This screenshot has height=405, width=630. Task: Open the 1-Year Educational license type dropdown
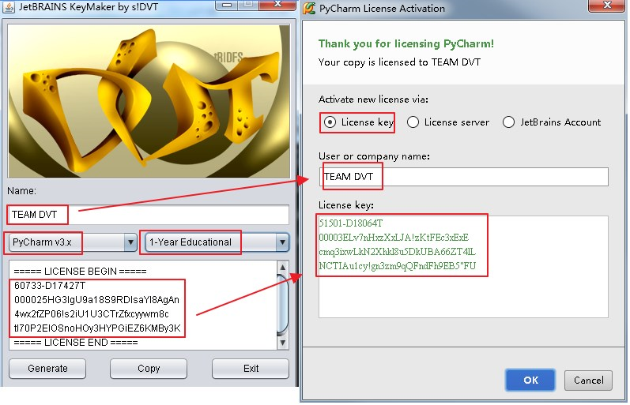[x=217, y=242]
